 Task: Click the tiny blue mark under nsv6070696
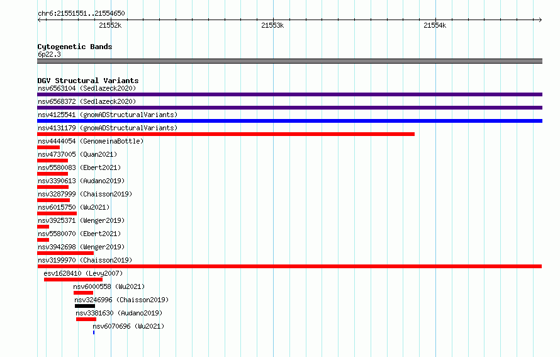[x=94, y=332]
